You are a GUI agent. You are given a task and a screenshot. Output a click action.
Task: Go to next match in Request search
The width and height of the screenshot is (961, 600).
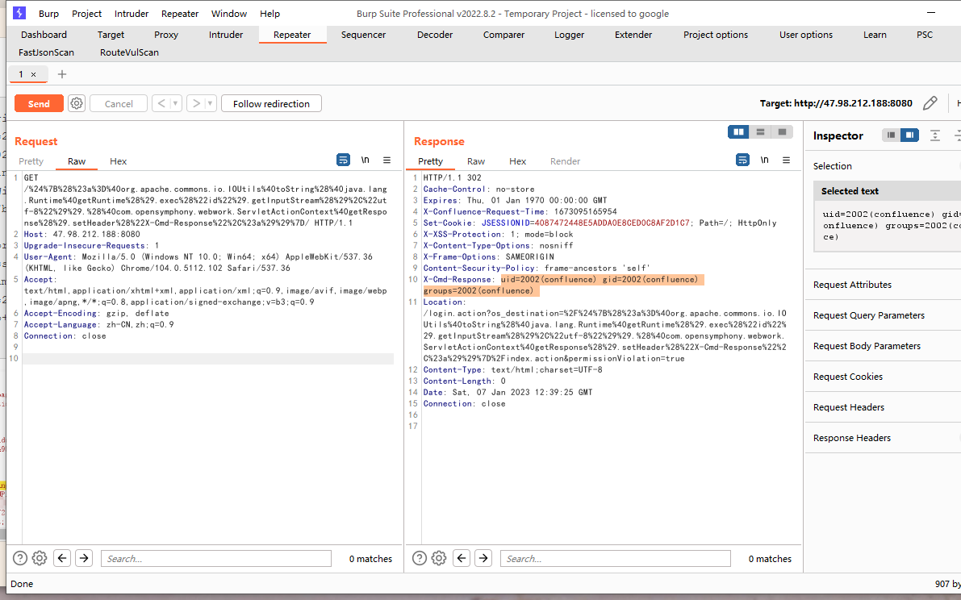tap(84, 558)
